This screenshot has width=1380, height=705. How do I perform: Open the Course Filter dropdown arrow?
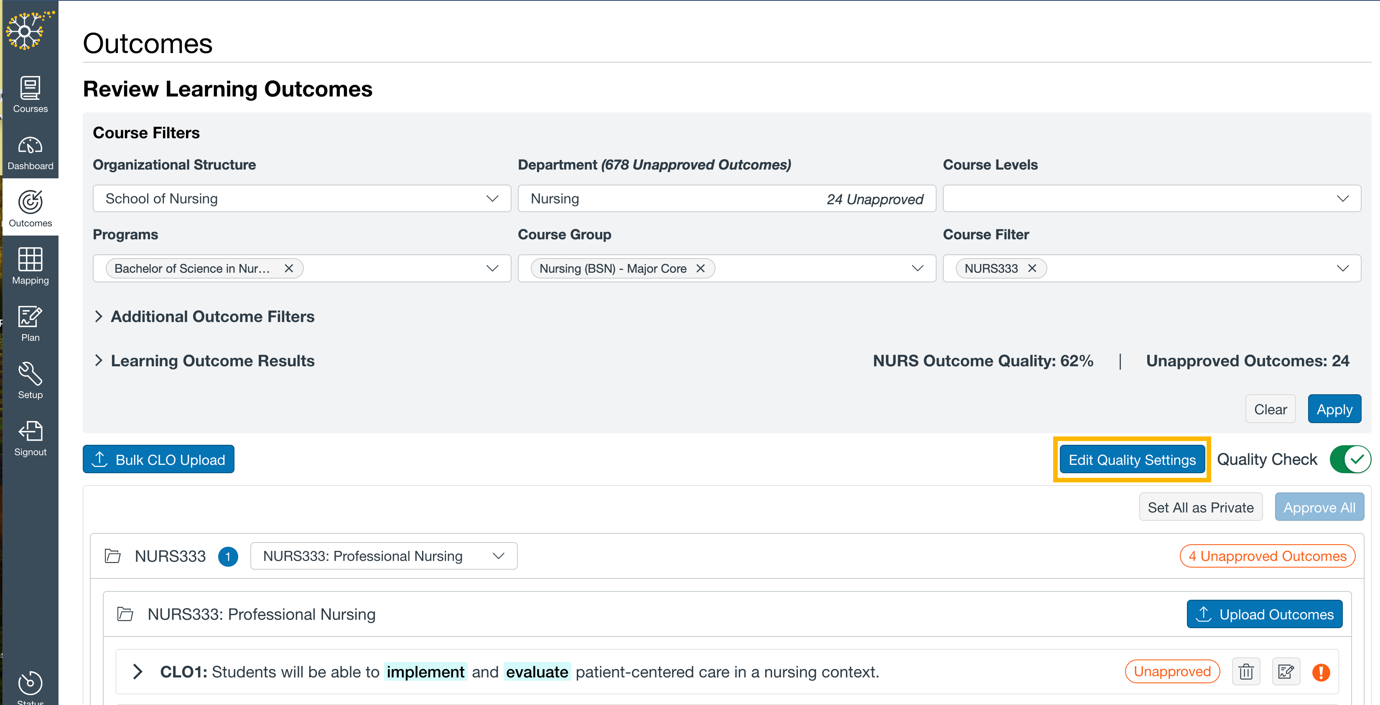point(1342,268)
